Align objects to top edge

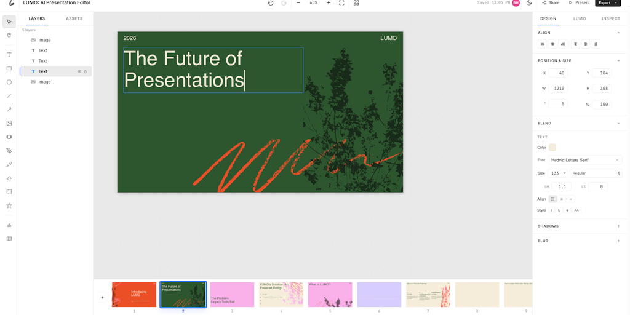click(575, 44)
